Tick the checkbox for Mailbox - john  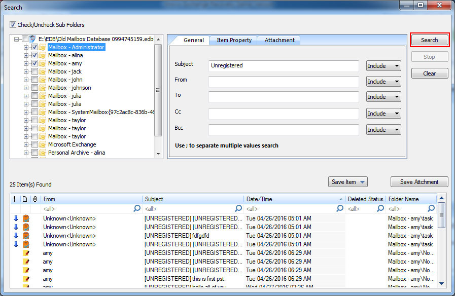coord(34,80)
